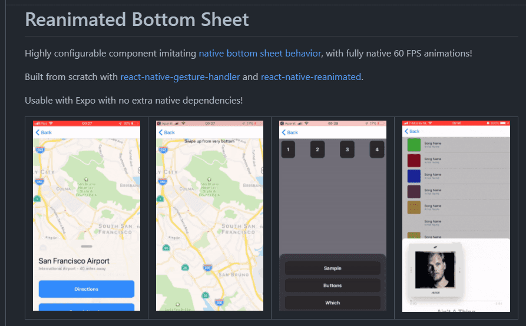This screenshot has width=526, height=326.
Task: Click 'Usable with Expo' paragraph text
Action: click(134, 101)
